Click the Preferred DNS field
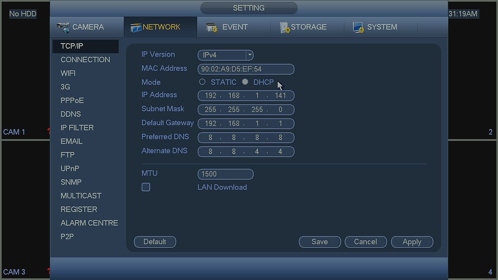 point(246,138)
